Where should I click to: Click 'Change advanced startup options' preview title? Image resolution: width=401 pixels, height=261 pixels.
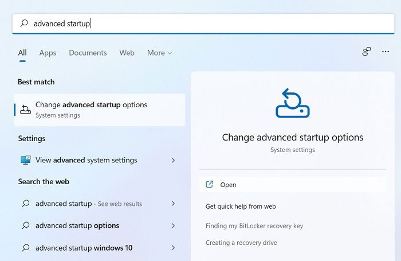tap(293, 138)
